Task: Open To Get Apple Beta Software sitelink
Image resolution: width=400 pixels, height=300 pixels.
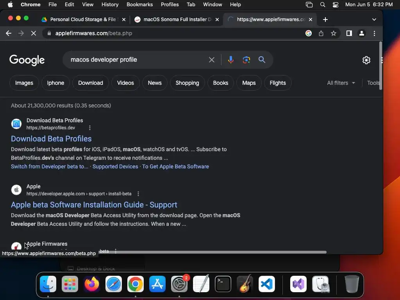Action: pos(175,166)
